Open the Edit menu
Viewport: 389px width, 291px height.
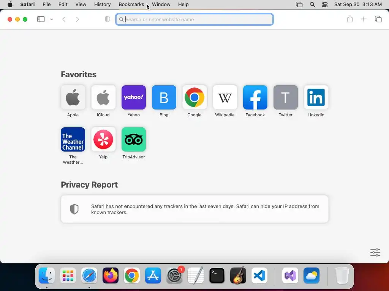coord(63,5)
